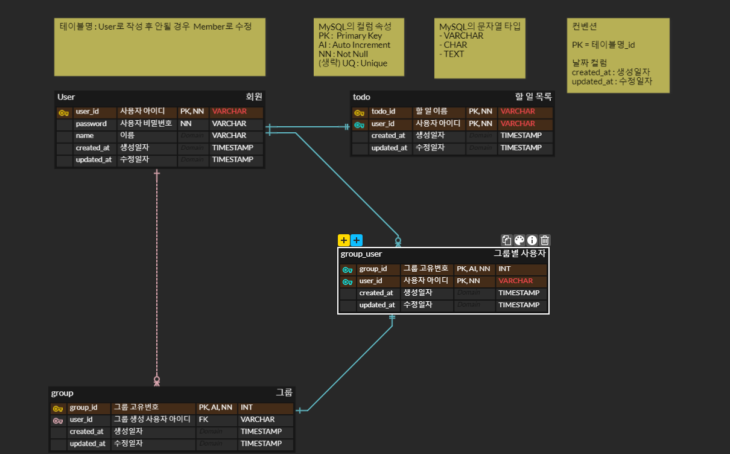Screen dimensions: 730x454
Task: Click the yellow plus button above group_user
Action: pos(344,240)
